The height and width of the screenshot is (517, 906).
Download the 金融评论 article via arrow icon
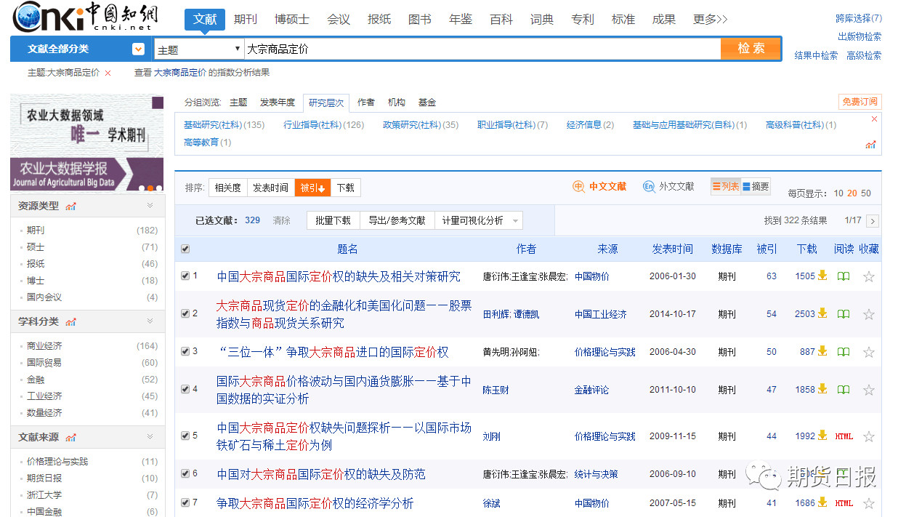pos(822,389)
